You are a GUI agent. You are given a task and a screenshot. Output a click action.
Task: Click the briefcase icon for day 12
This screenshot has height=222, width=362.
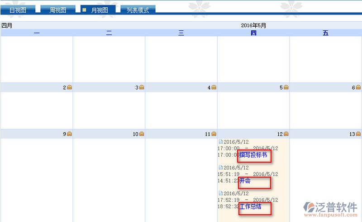coord(286,134)
